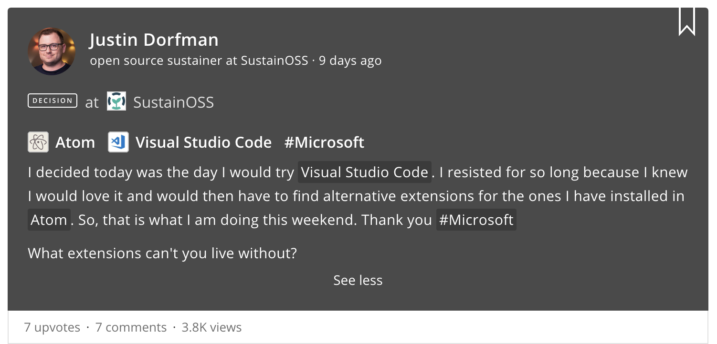717x344 pixels.
Task: Click the DECISION badge
Action: (53, 101)
